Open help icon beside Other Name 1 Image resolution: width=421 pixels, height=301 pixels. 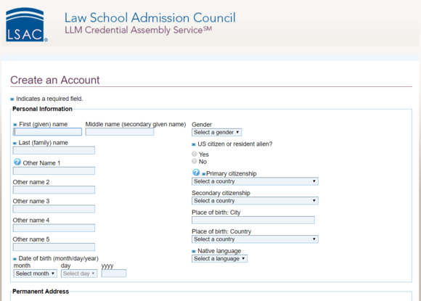coord(17,162)
